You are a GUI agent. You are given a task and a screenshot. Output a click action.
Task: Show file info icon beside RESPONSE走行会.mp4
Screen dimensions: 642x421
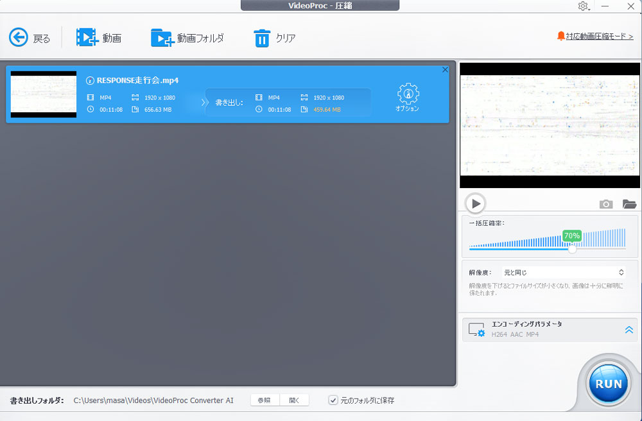click(90, 81)
